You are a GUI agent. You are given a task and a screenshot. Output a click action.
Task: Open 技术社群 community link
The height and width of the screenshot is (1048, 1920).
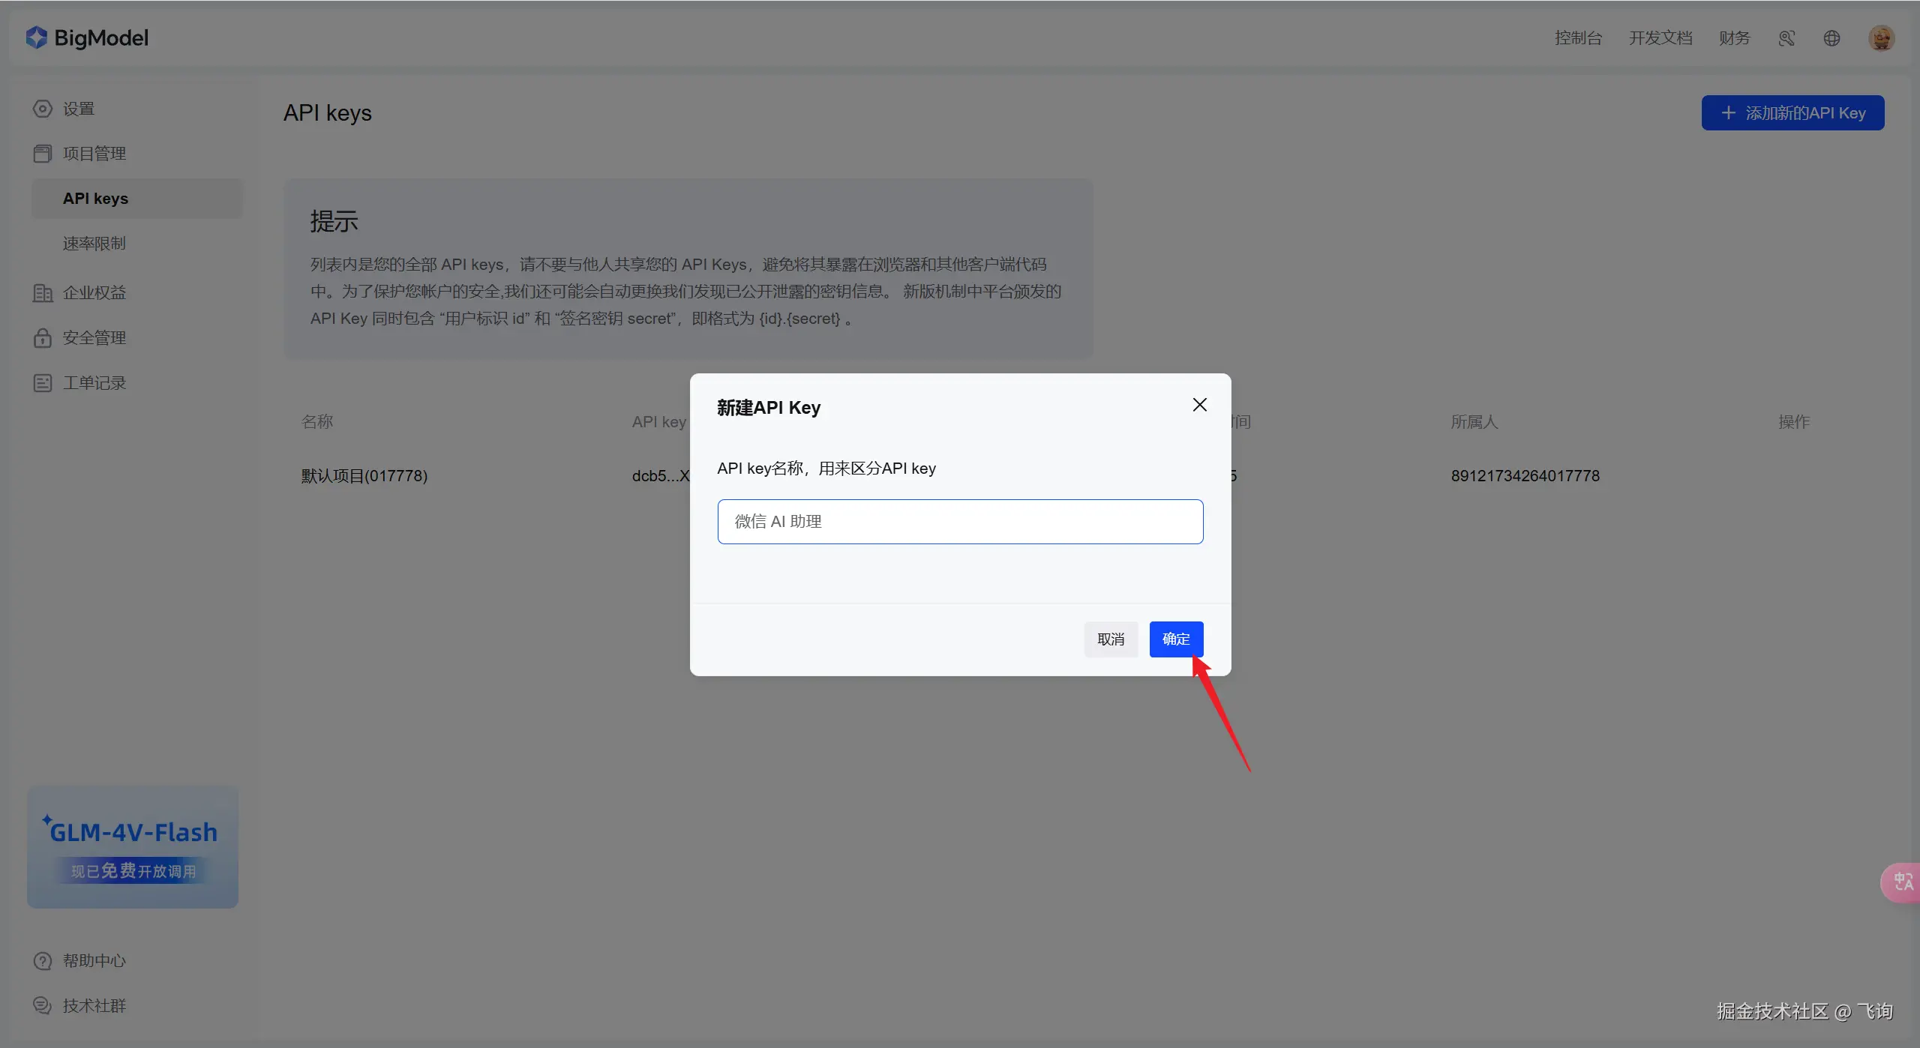(x=93, y=1005)
